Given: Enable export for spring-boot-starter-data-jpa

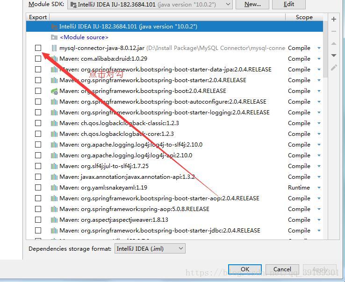Looking at the screenshot, I should tap(38, 70).
